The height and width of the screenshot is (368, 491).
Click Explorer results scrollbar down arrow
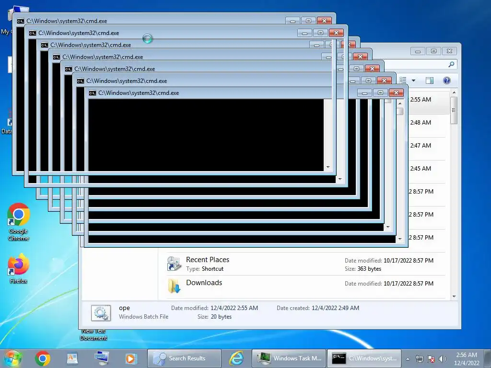click(x=454, y=296)
